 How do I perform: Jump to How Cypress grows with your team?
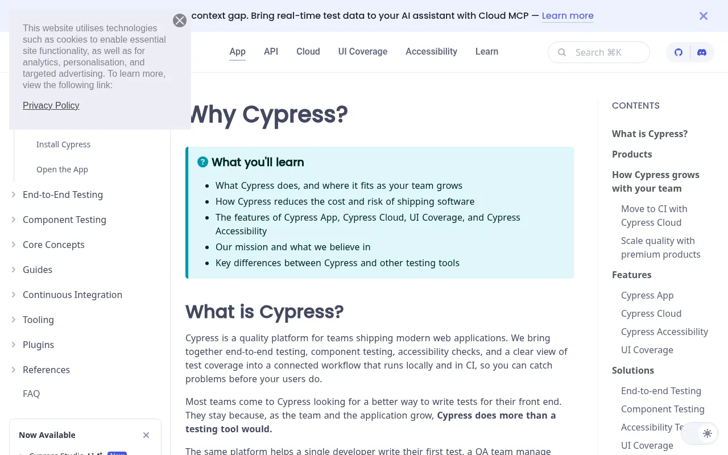point(656,181)
